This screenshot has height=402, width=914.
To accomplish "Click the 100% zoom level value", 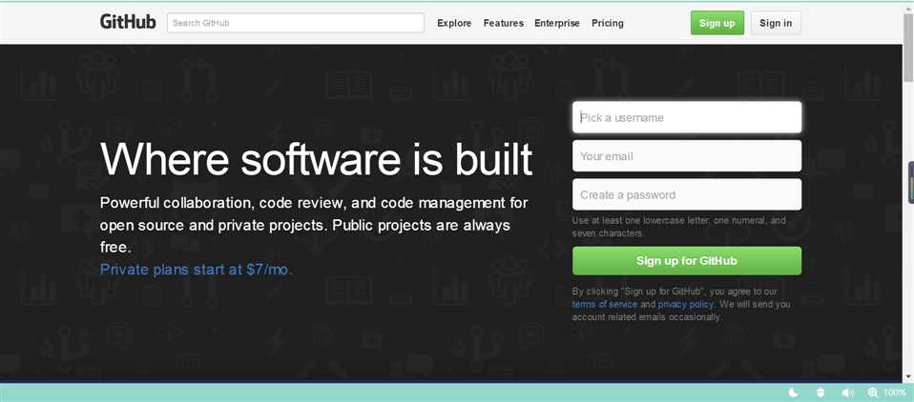I will [895, 392].
